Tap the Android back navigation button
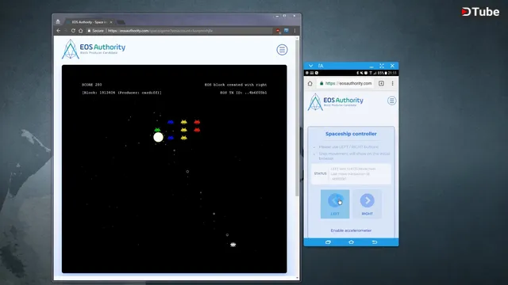 coord(375,242)
